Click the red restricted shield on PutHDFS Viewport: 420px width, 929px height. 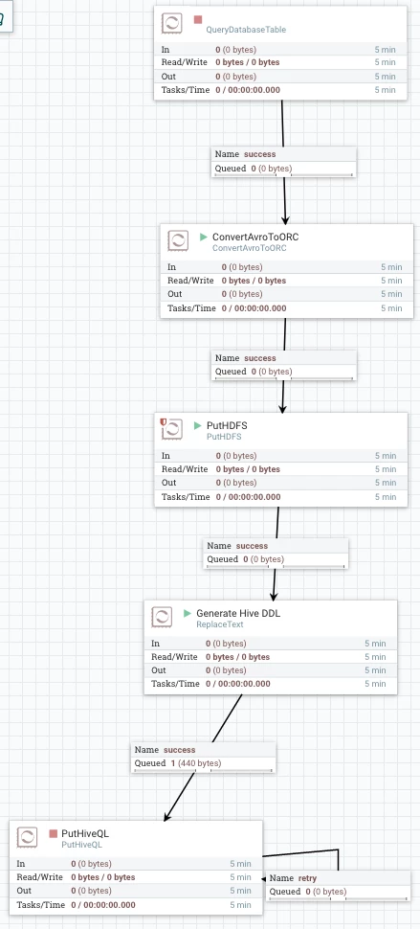coord(164,421)
